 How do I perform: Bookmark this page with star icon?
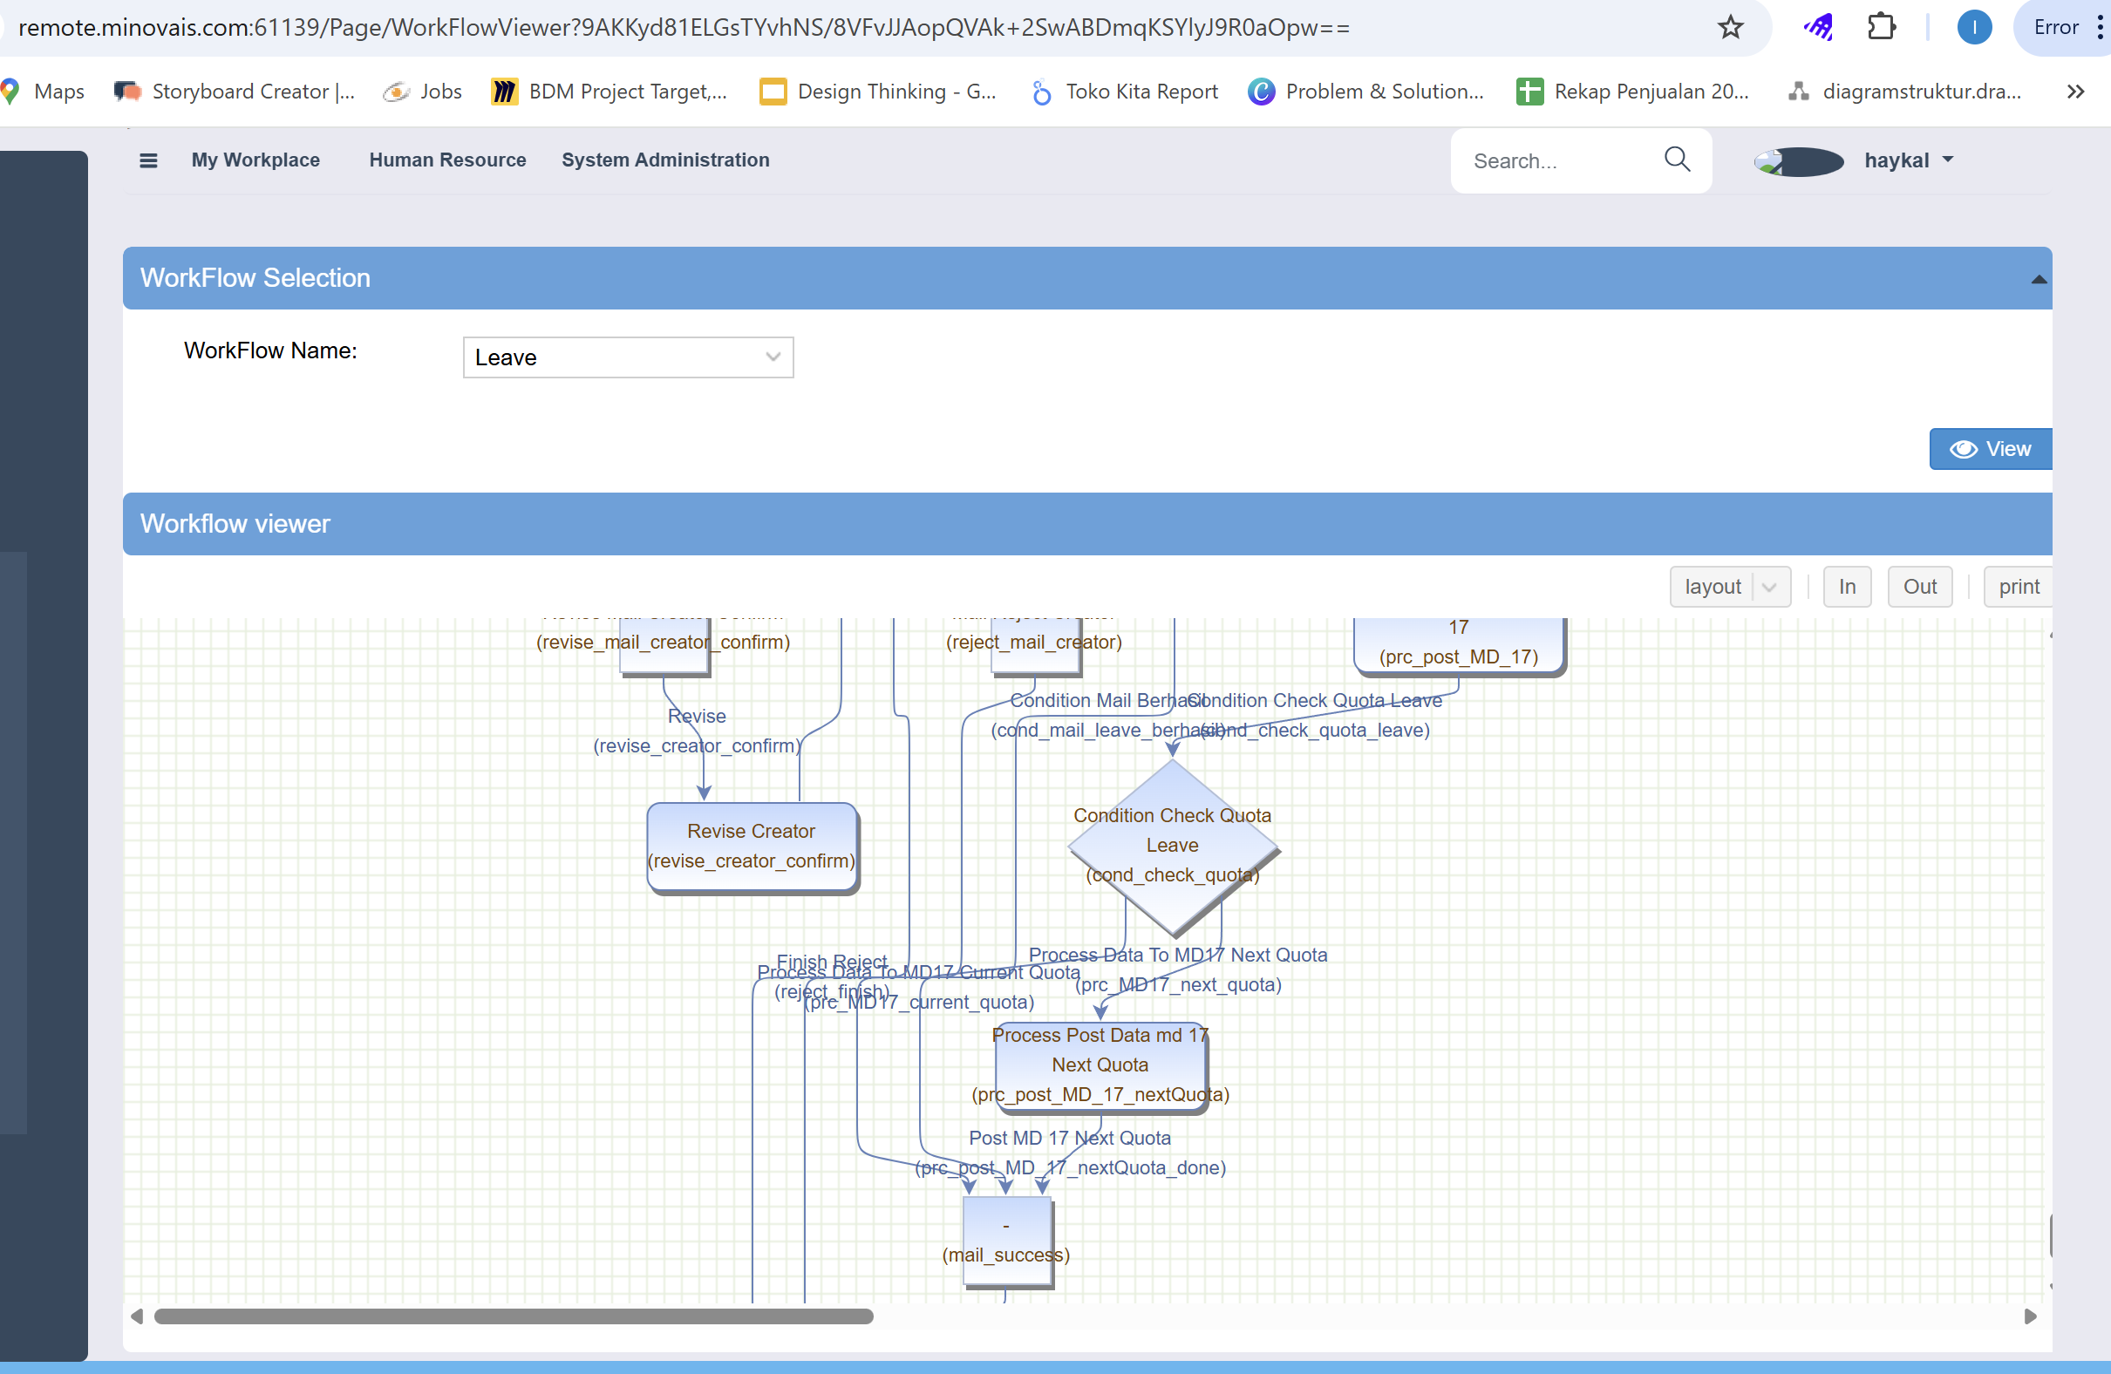(1730, 28)
